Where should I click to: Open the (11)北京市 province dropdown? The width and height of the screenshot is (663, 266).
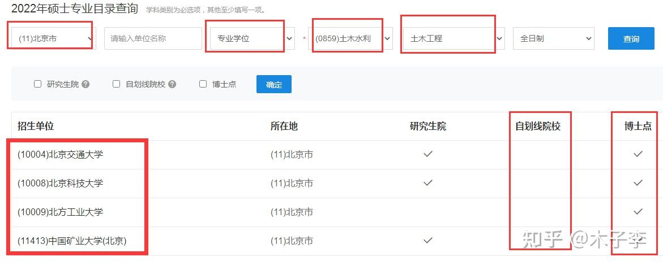(54, 38)
